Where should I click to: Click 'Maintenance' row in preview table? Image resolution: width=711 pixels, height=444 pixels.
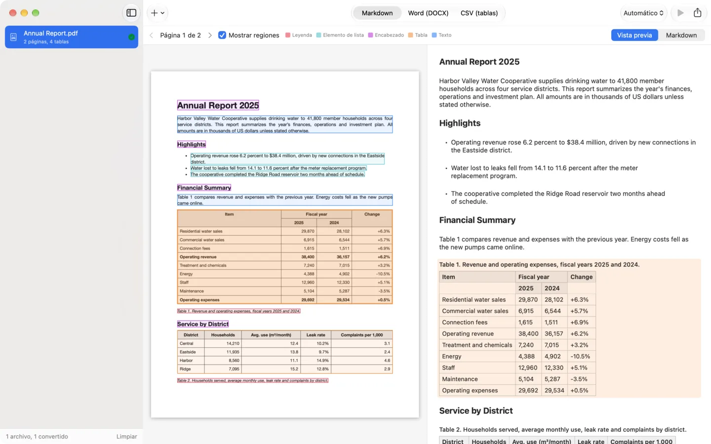[517, 379]
